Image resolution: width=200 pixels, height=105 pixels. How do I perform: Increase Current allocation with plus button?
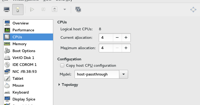click(126, 37)
